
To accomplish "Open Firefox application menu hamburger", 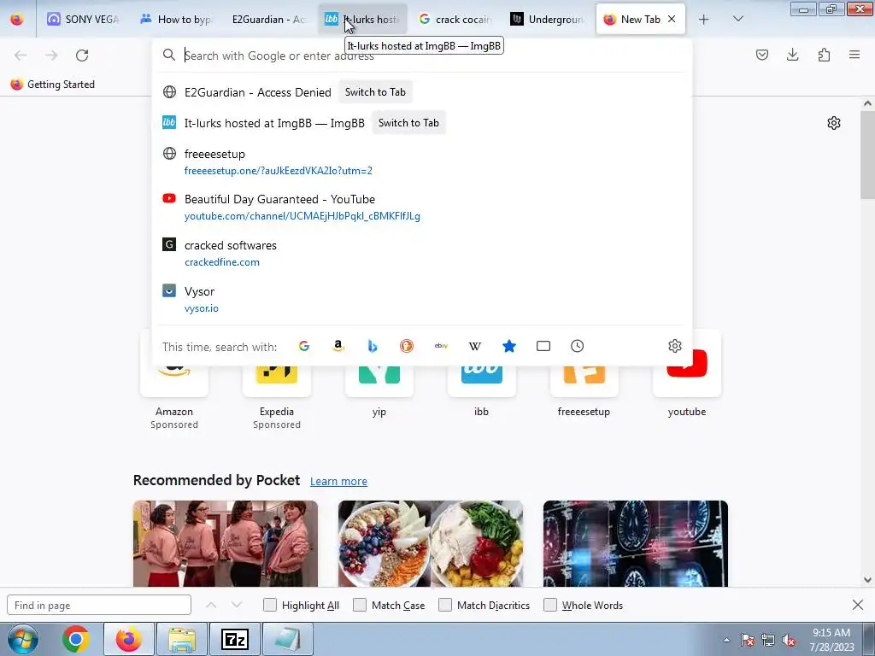I will coord(854,55).
